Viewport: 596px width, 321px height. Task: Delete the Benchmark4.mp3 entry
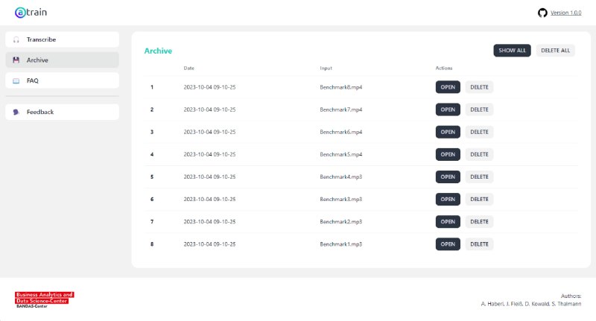click(479, 177)
